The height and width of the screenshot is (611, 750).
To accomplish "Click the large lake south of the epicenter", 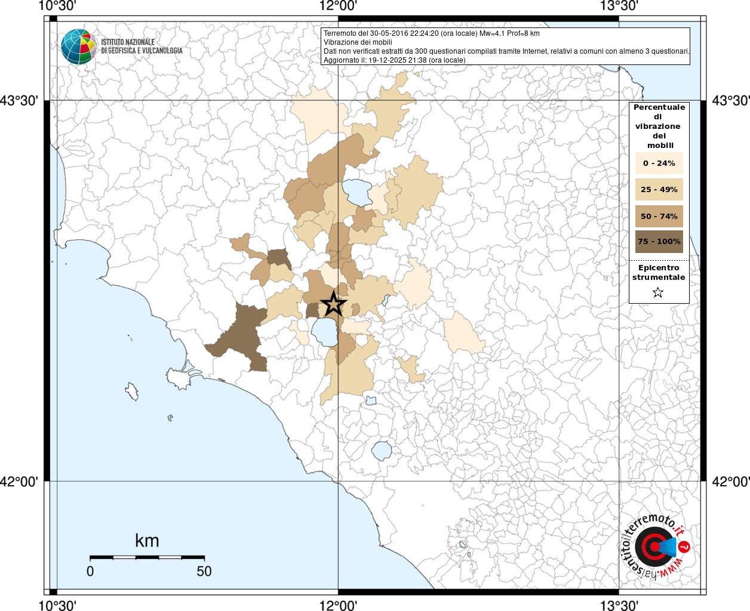I will [325, 332].
